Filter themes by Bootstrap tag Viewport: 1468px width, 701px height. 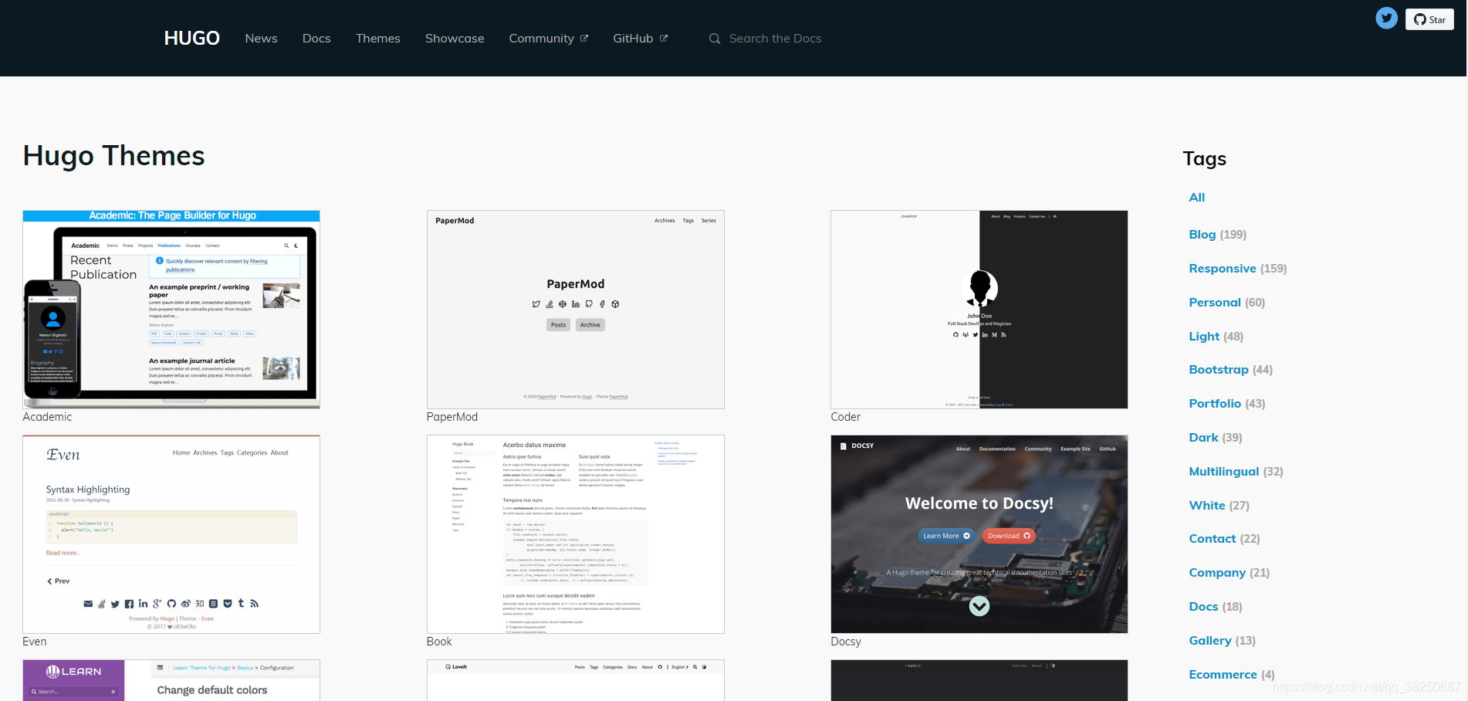[1219, 370]
